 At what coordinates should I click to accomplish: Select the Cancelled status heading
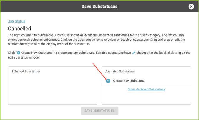click(x=19, y=29)
